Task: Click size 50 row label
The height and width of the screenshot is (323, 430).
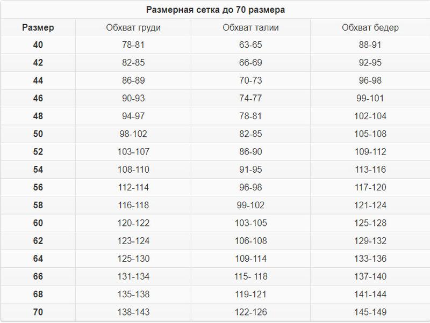Action: pyautogui.click(x=38, y=134)
